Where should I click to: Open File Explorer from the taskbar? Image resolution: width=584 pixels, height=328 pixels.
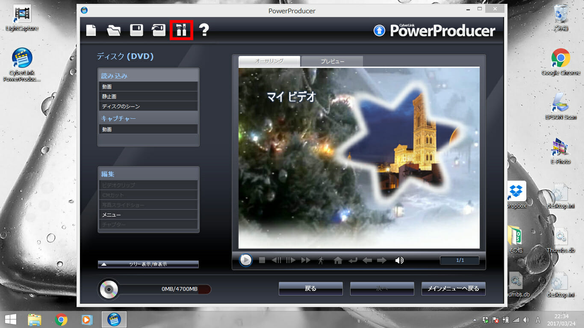point(35,319)
